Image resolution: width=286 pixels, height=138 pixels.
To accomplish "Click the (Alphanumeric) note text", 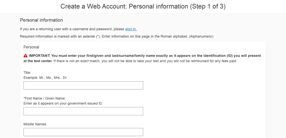I will tap(201, 36).
